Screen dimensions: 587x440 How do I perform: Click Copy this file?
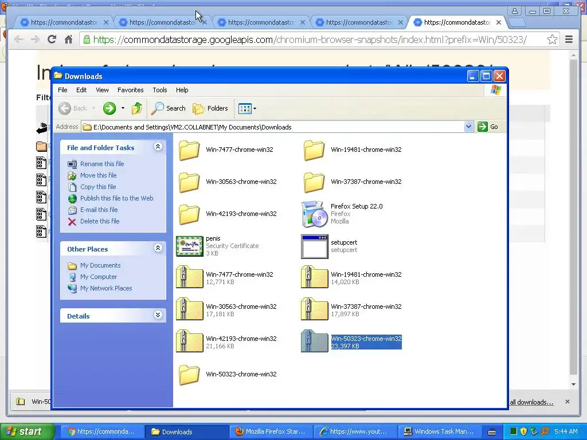[x=98, y=187]
